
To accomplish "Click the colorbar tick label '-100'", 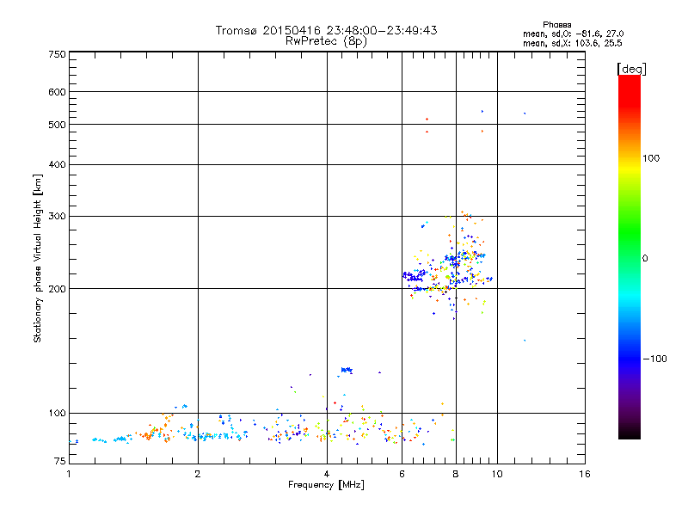I will click(x=655, y=359).
